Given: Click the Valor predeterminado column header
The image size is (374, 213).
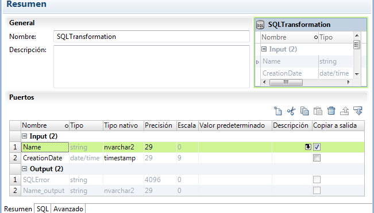Looking at the screenshot, I should 235,125.
